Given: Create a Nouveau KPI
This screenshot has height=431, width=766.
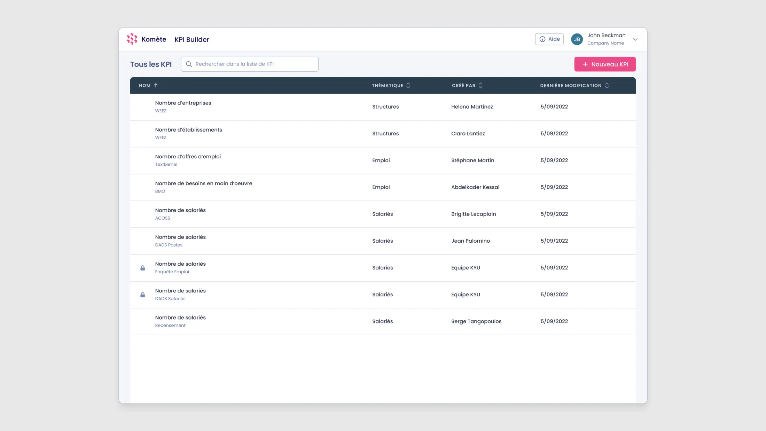Looking at the screenshot, I should 605,64.
